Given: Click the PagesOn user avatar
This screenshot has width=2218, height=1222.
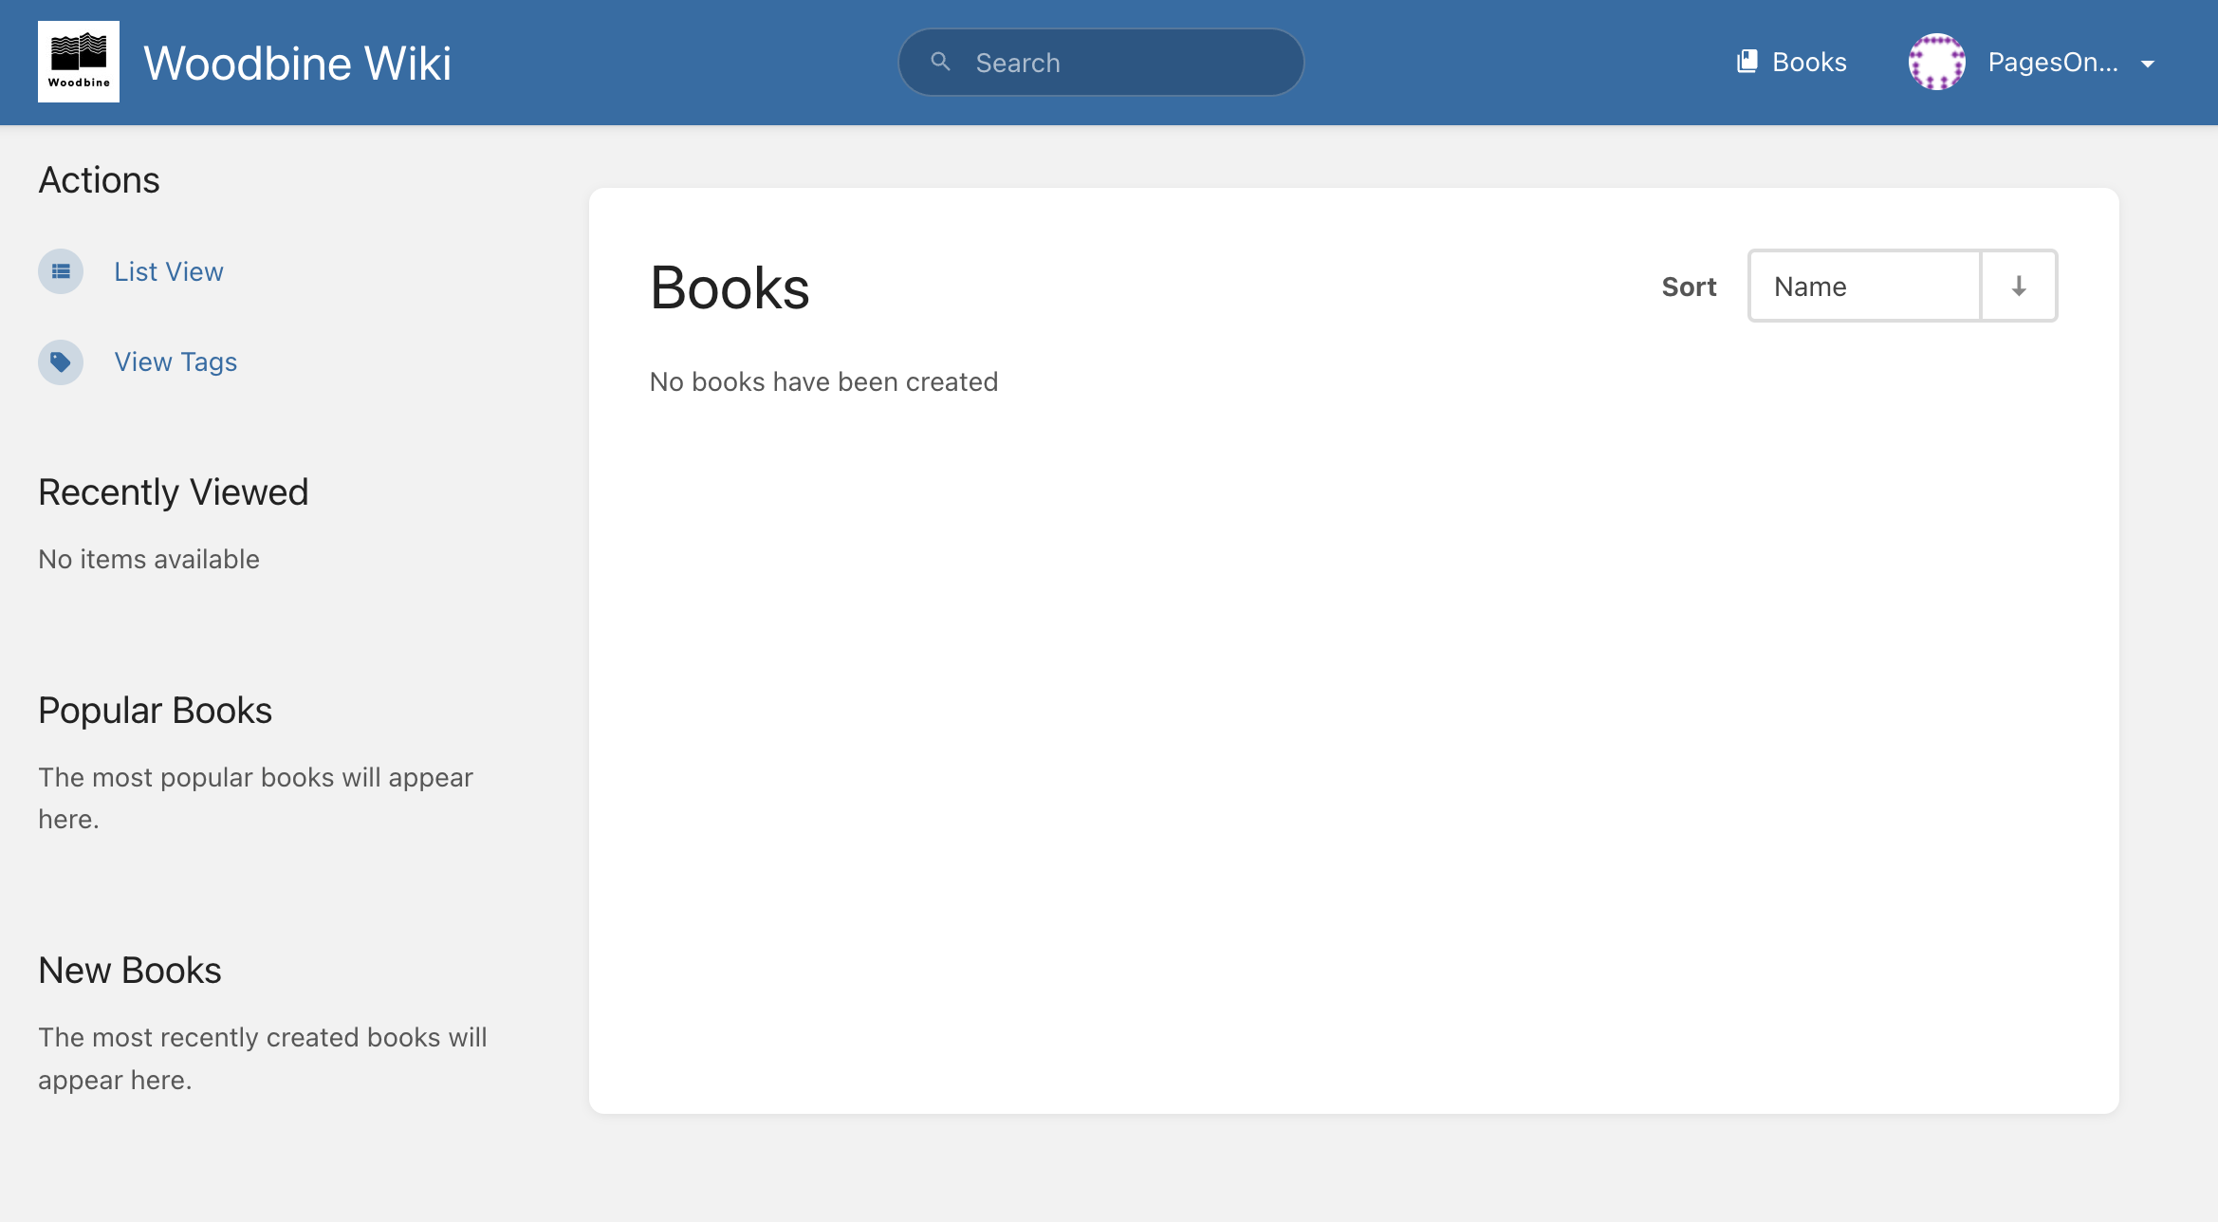Looking at the screenshot, I should click(1936, 62).
